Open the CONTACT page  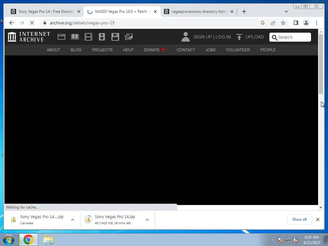tap(185, 50)
